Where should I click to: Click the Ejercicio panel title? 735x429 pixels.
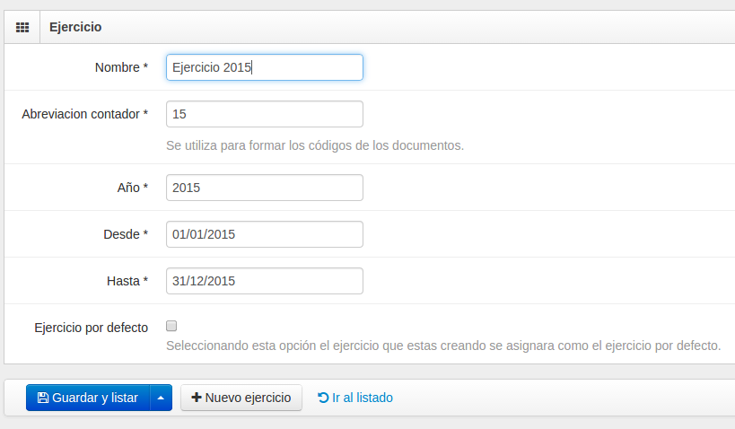pyautogui.click(x=75, y=27)
